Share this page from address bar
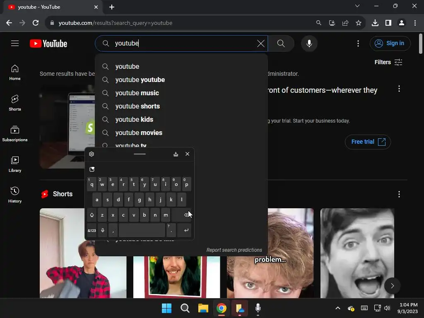 pyautogui.click(x=345, y=23)
